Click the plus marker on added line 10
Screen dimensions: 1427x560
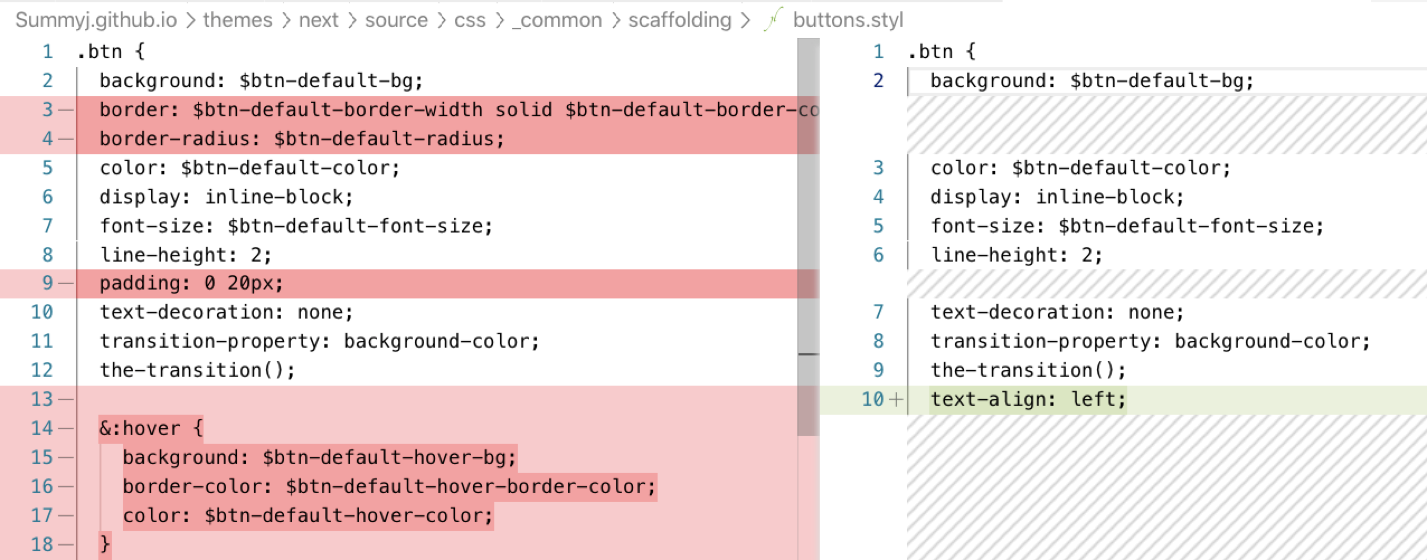(x=896, y=399)
